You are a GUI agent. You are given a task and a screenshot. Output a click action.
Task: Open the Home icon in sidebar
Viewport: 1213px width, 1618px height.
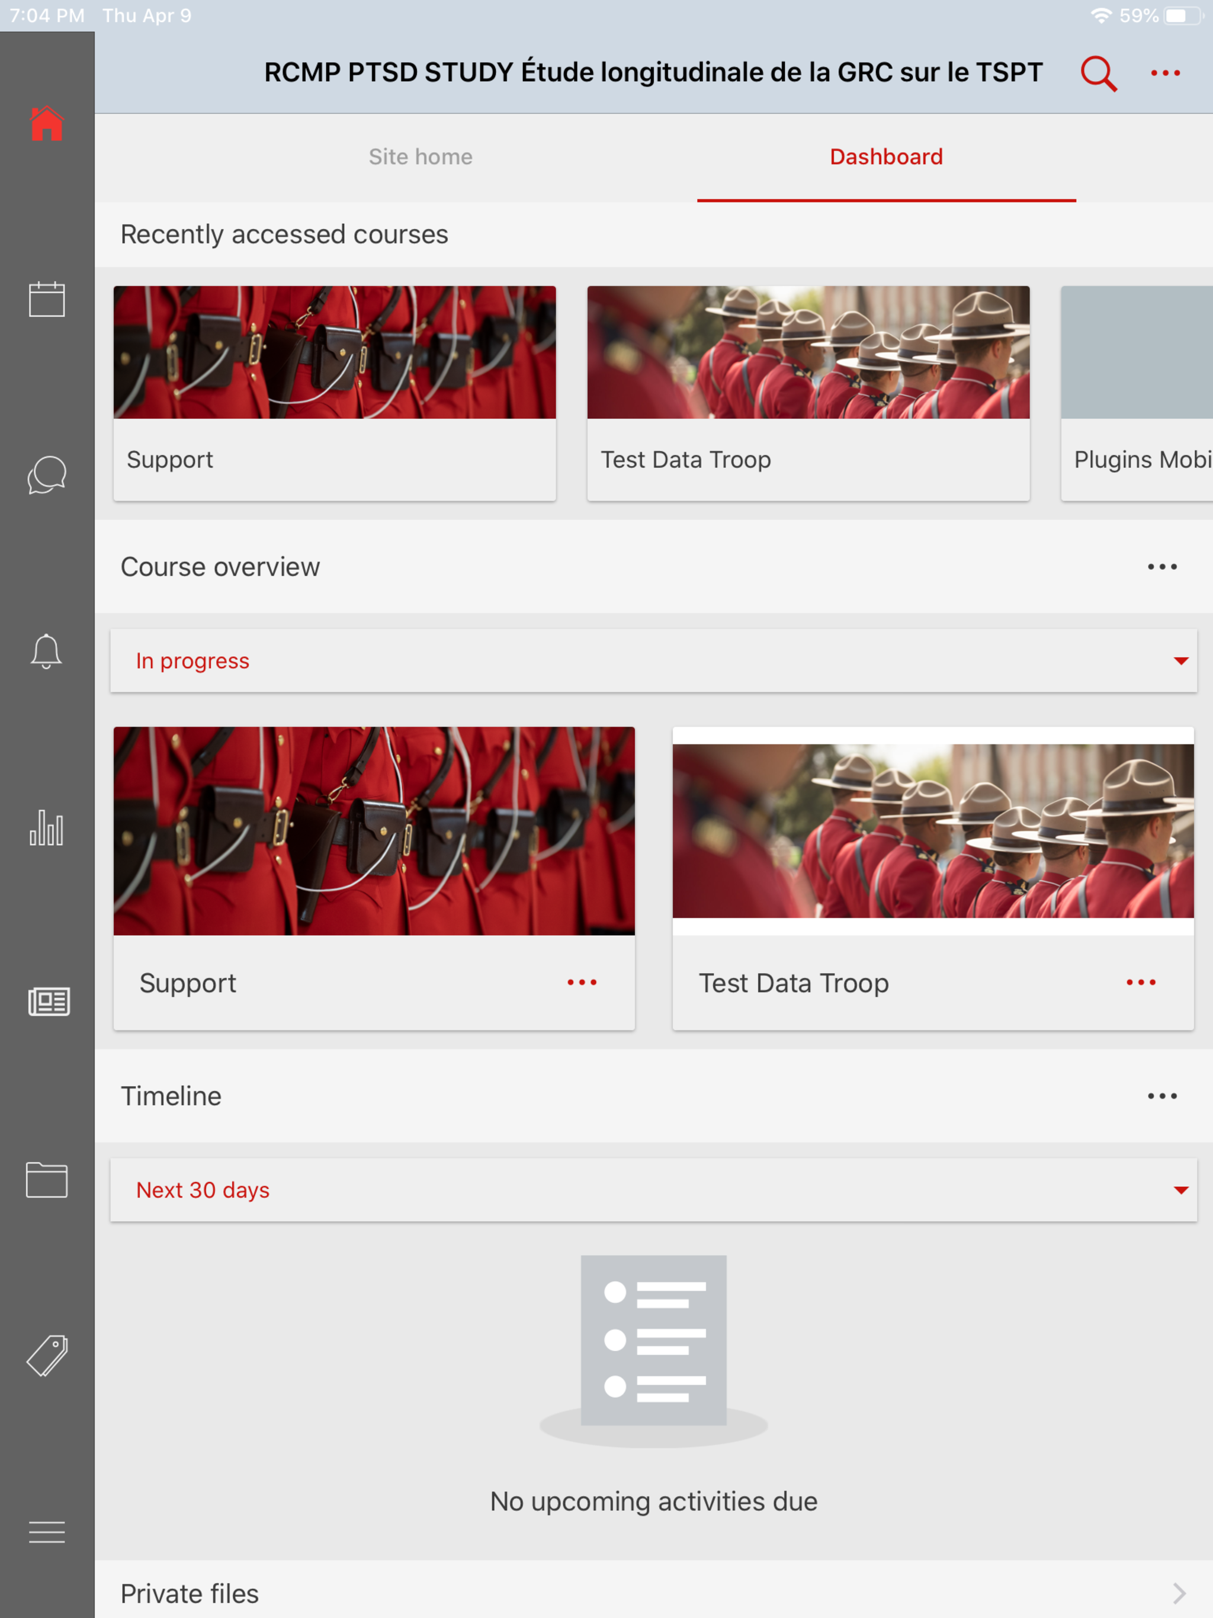coord(47,123)
